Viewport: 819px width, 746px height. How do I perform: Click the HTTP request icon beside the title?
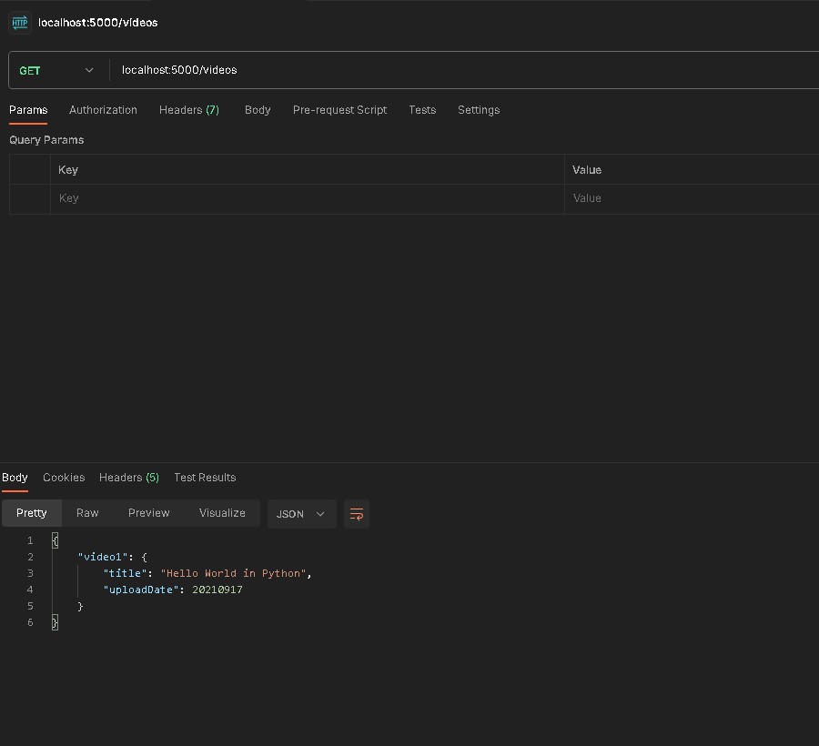[x=20, y=23]
